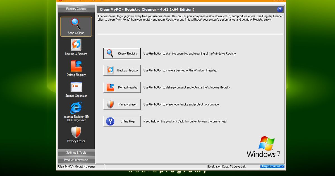Click the Defrag Registry main button
Image resolution: width=335 pixels, height=176 pixels.
click(122, 87)
